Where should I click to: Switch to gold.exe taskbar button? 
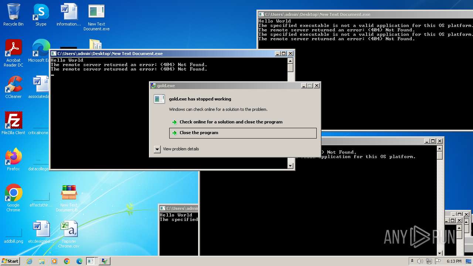(105, 261)
